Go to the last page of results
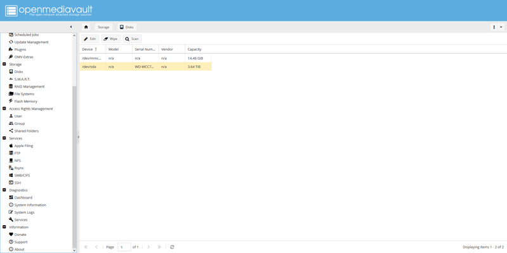 (x=159, y=247)
